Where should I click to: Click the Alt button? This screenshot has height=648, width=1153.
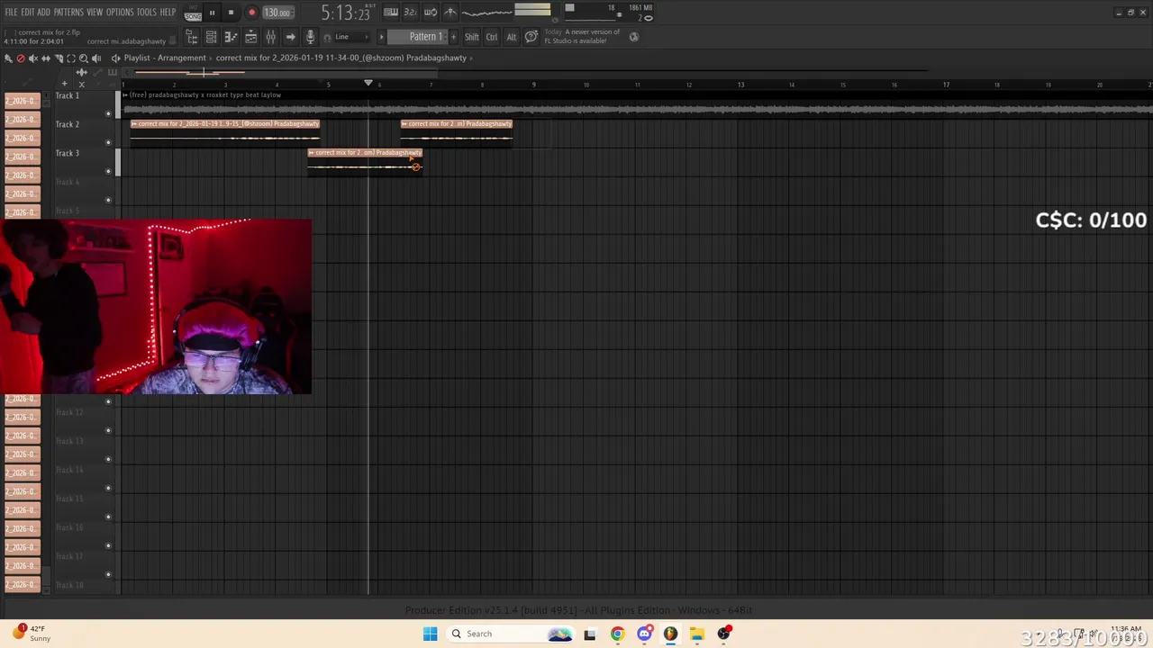point(512,37)
